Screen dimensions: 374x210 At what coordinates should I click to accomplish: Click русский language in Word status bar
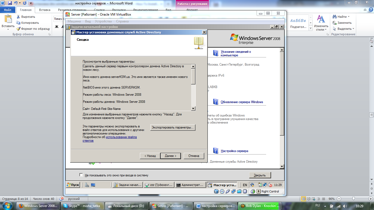pyautogui.click(x=74, y=199)
